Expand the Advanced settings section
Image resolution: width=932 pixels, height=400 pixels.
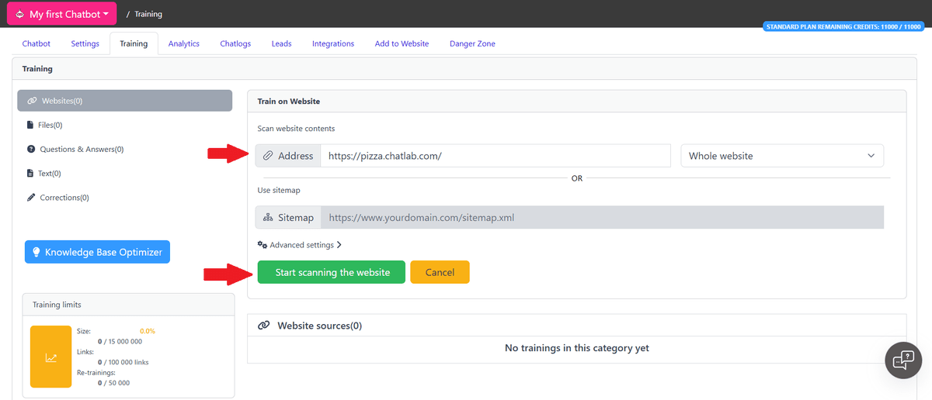[x=301, y=245]
